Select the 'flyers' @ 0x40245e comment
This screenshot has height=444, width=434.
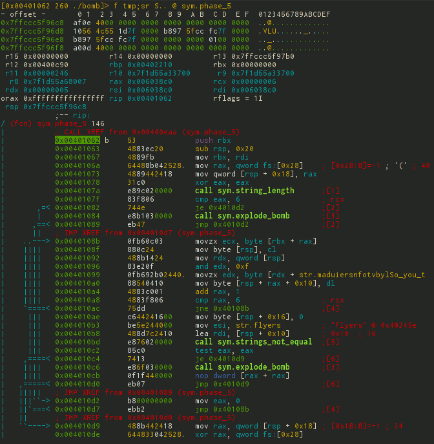coord(373,325)
